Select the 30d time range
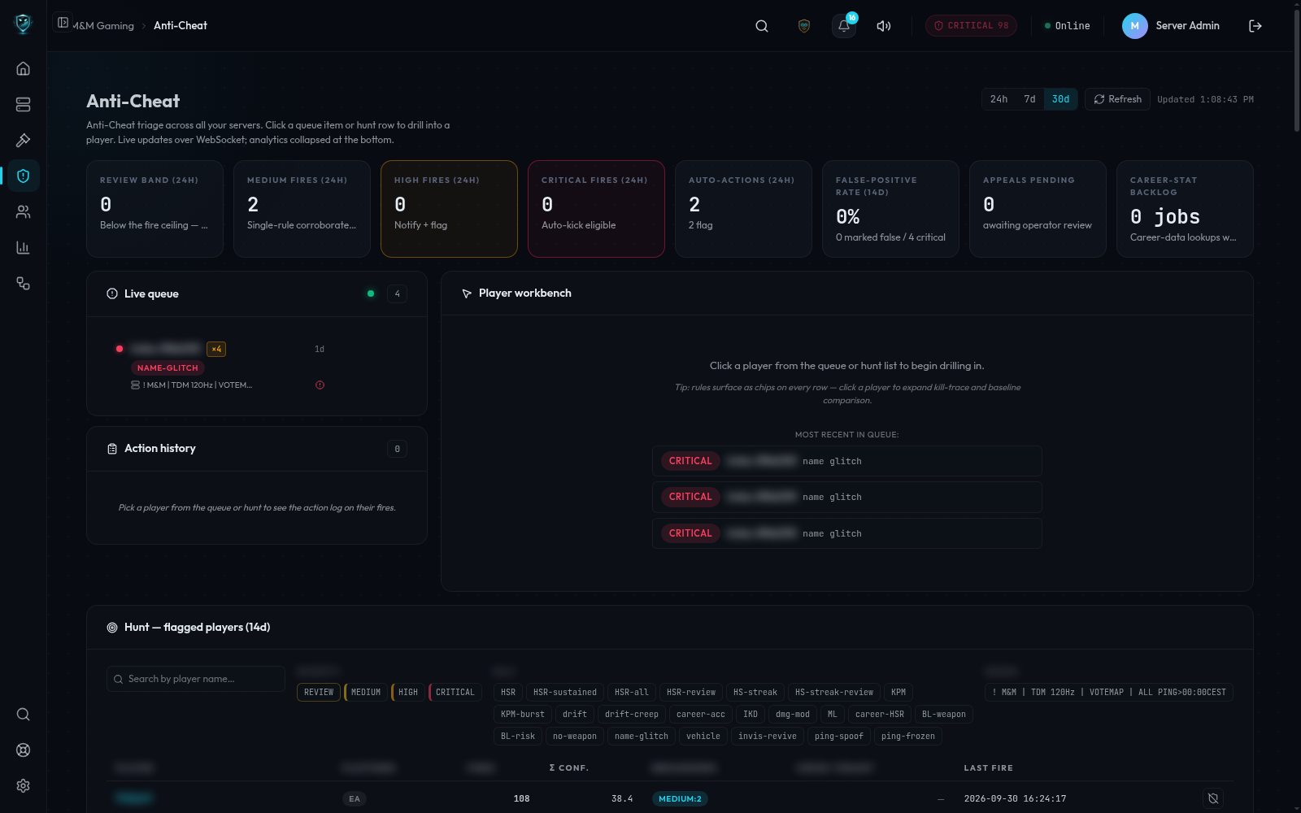The height and width of the screenshot is (813, 1301). (1060, 99)
